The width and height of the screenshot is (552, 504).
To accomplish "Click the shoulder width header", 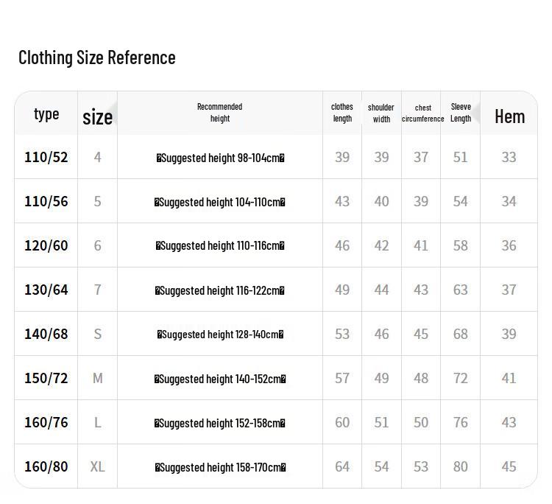I will click(381, 113).
